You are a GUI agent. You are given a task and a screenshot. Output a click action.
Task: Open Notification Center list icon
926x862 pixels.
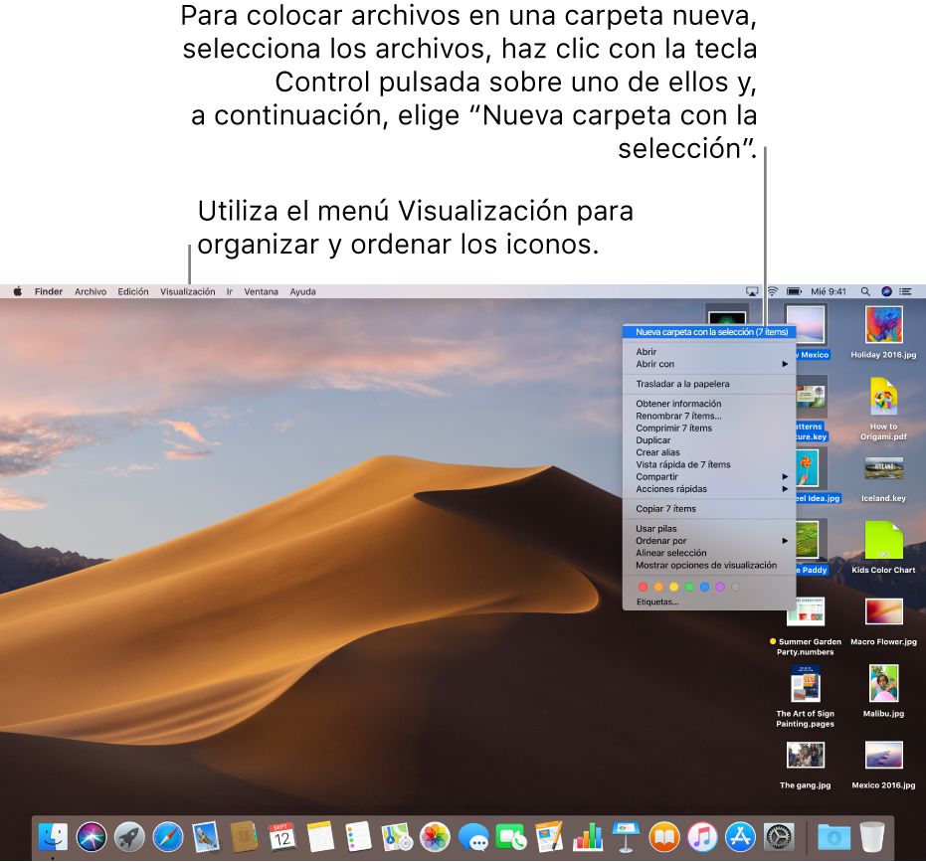(905, 292)
